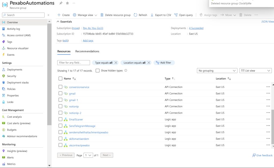Viewport: 274px width, 168px height.
Task: Focus the Filter for any field box
Action: [74, 63]
